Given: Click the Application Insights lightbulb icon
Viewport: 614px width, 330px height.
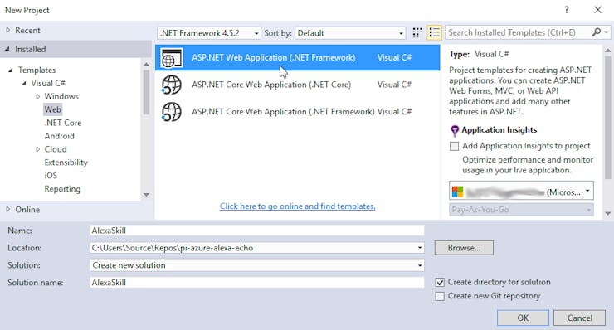Looking at the screenshot, I should click(454, 130).
